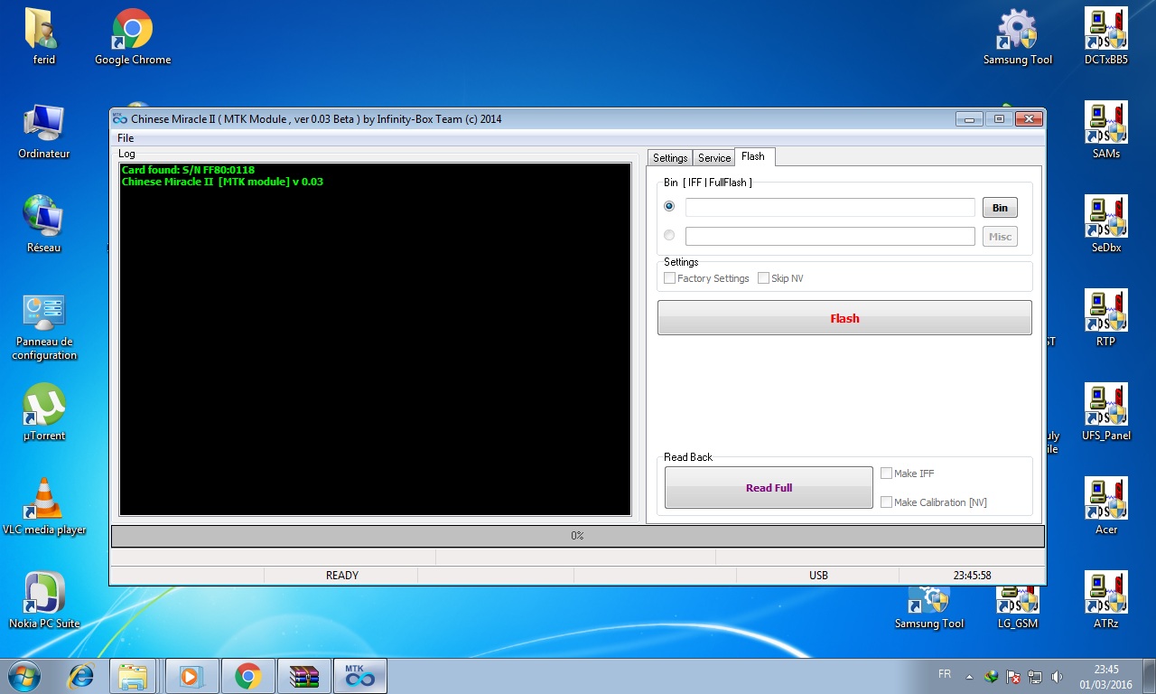Select the VLC media player shortcut

[x=44, y=506]
